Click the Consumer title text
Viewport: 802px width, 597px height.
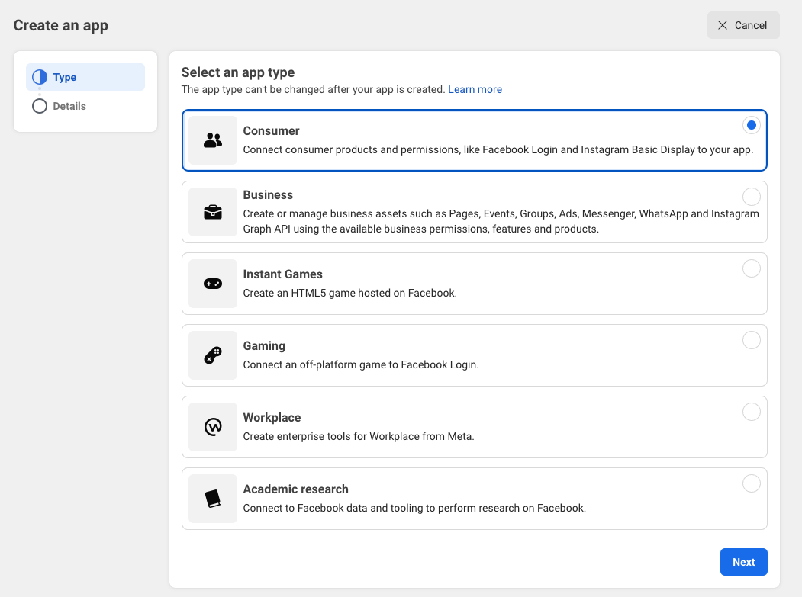point(271,131)
